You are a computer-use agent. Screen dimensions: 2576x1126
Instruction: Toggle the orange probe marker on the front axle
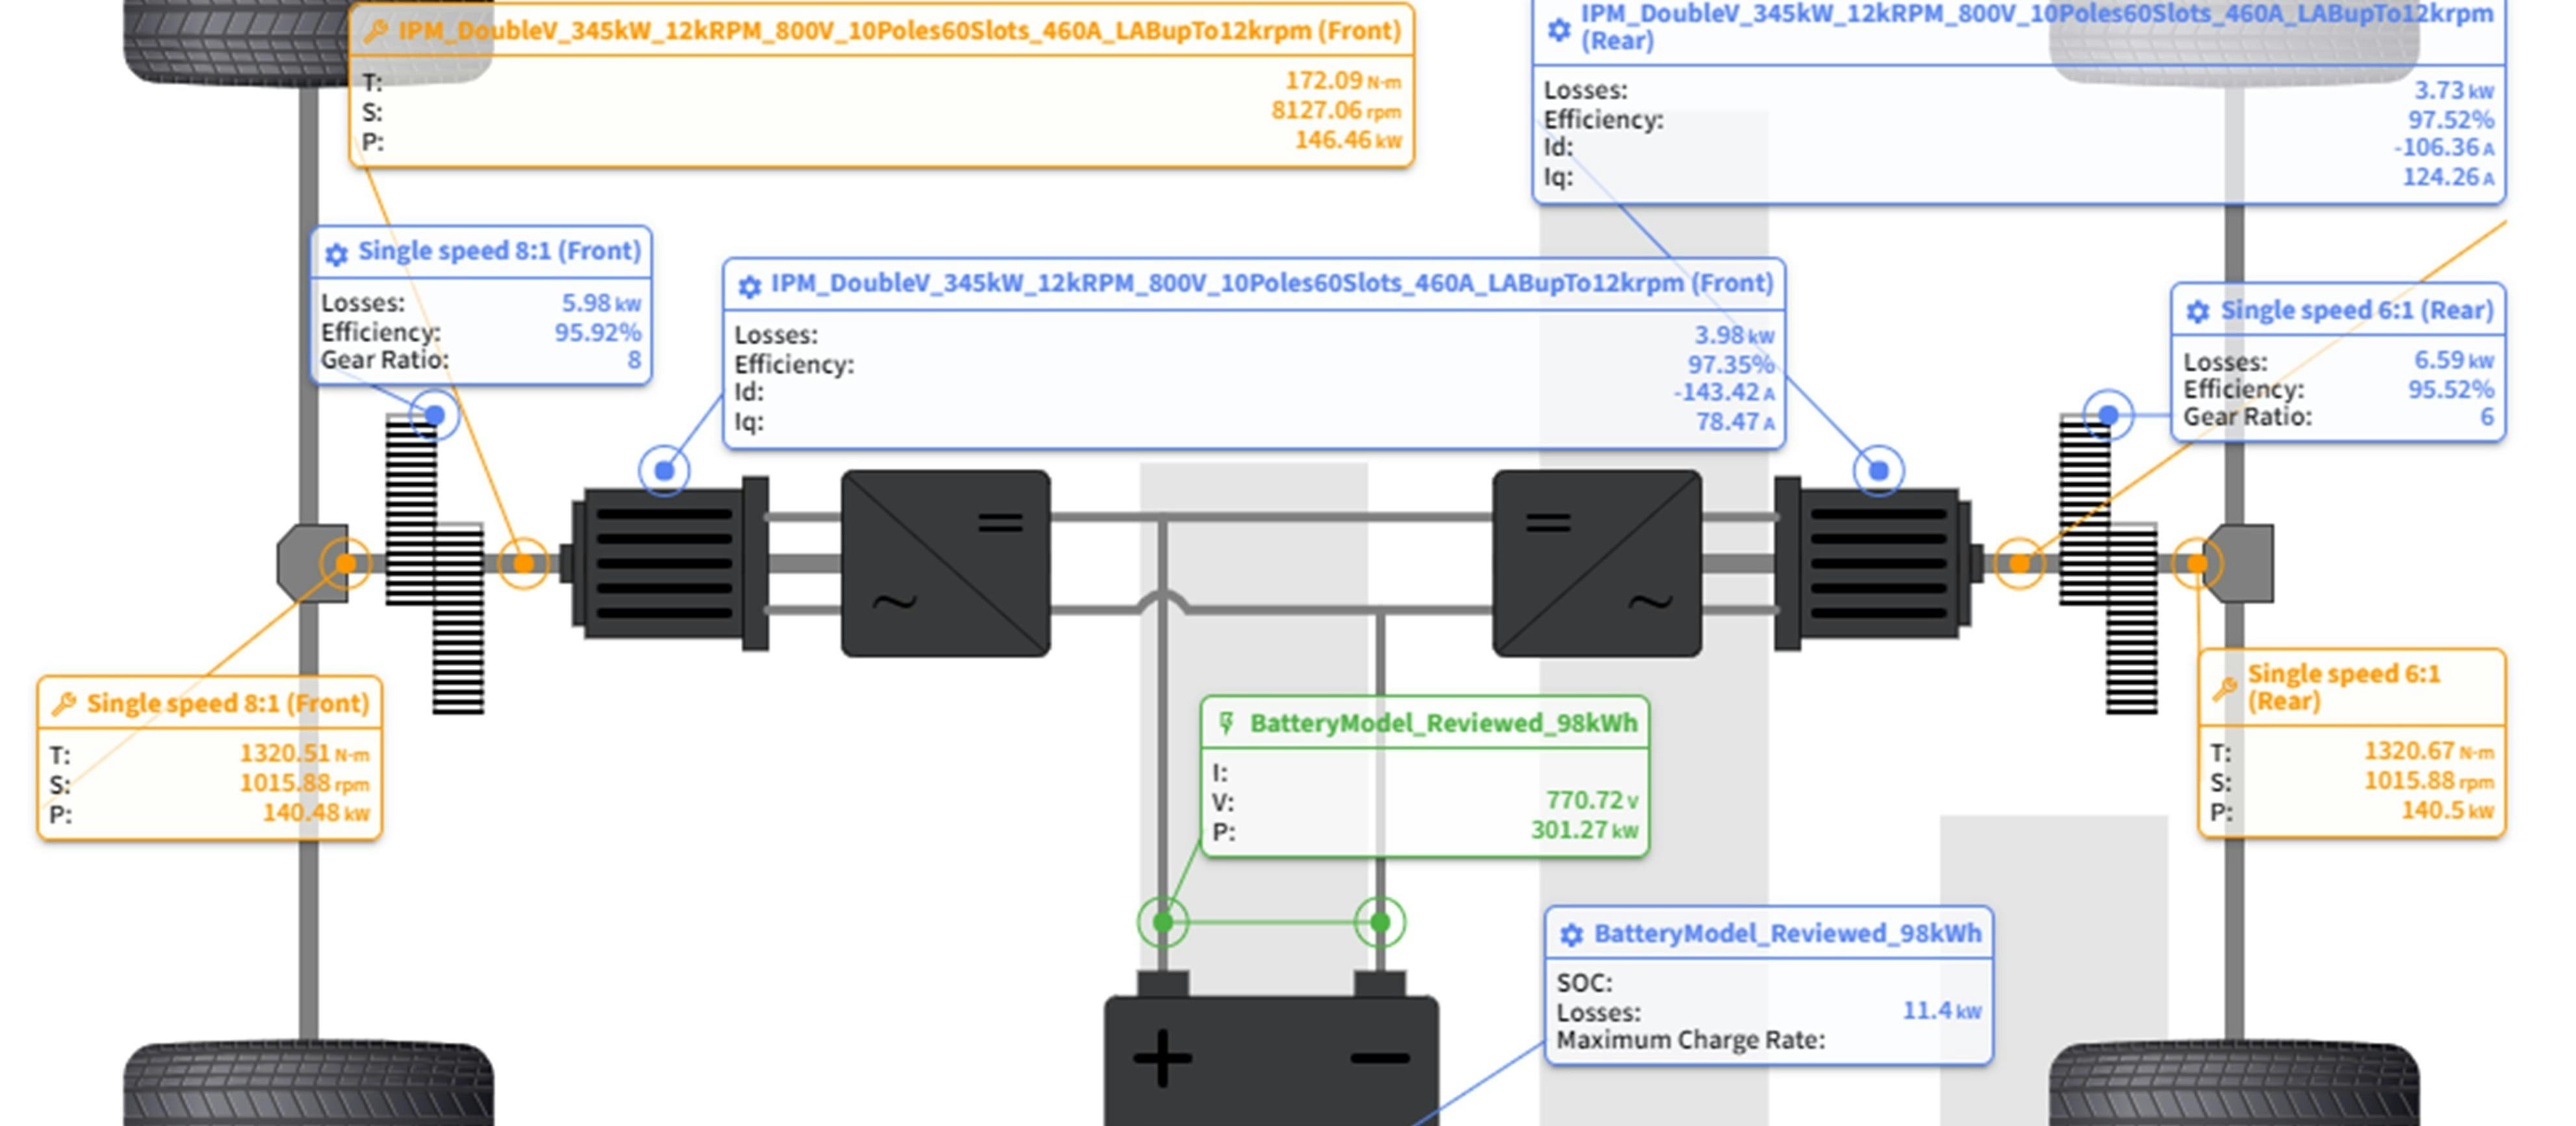[345, 562]
